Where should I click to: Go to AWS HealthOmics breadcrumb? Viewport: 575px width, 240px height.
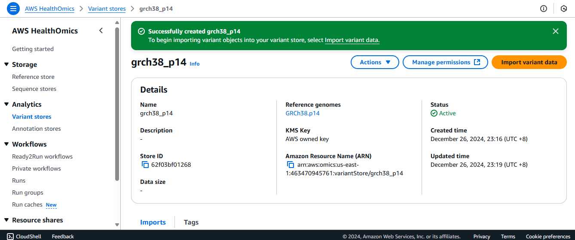tap(49, 9)
